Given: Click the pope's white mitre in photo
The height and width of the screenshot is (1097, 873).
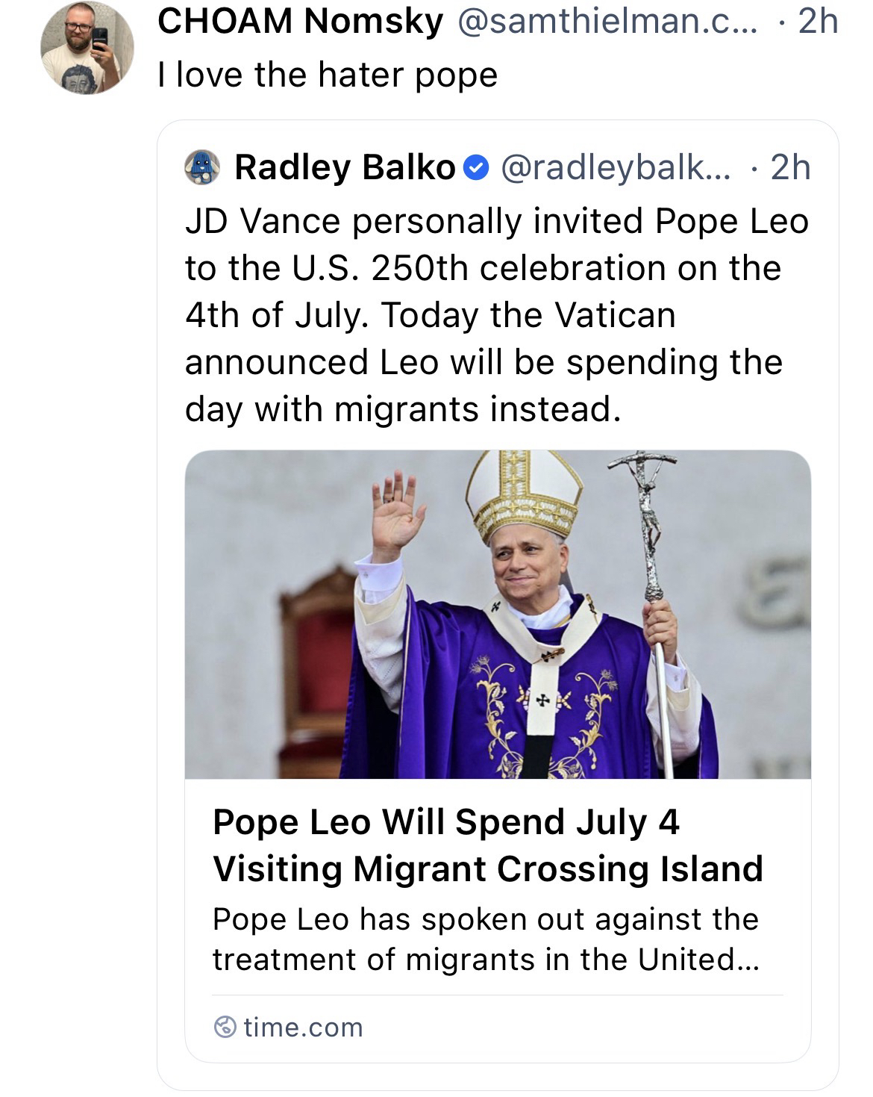Looking at the screenshot, I should click(520, 493).
